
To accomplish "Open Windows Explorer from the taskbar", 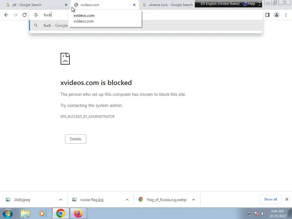I will [25, 214].
